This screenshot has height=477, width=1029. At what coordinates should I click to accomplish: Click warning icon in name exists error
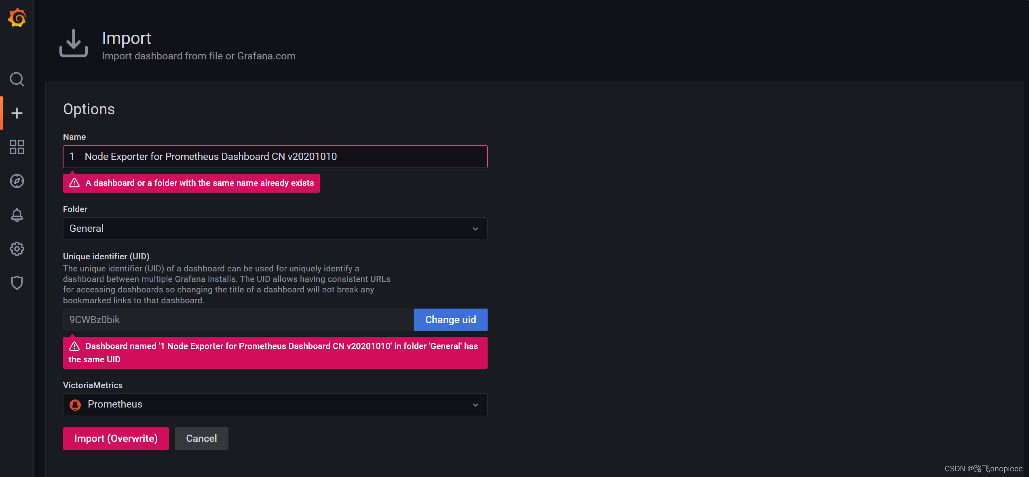(74, 183)
